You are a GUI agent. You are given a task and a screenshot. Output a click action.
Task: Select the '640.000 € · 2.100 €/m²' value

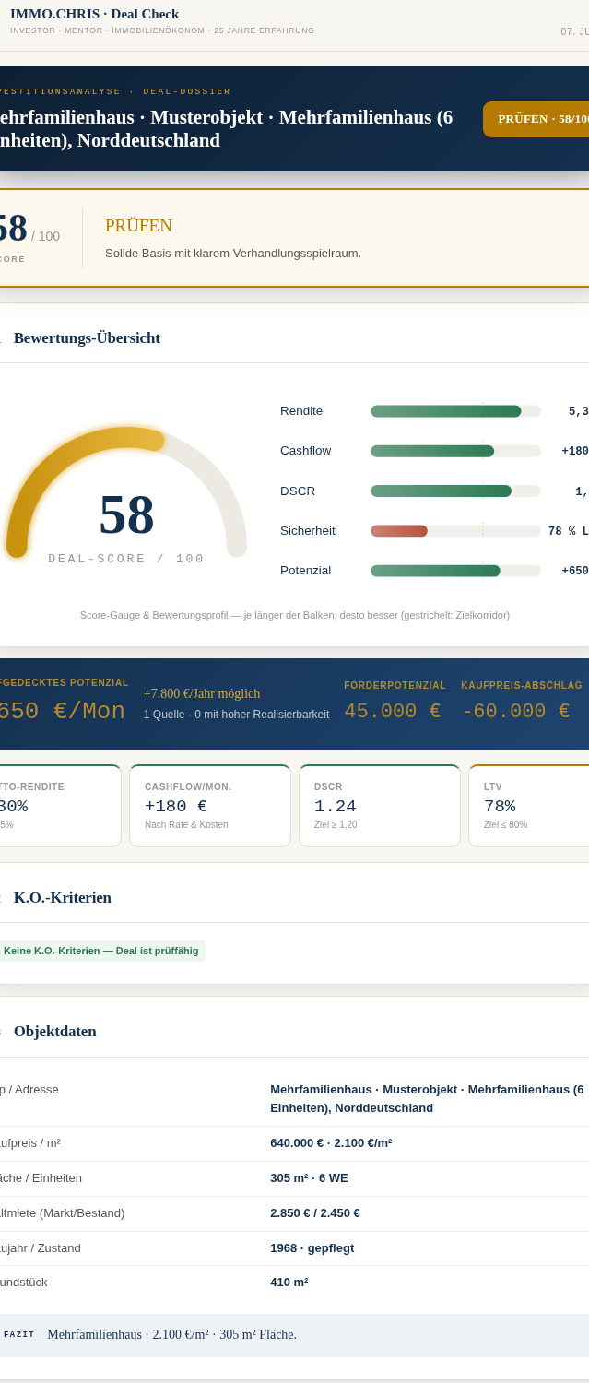click(x=331, y=1143)
